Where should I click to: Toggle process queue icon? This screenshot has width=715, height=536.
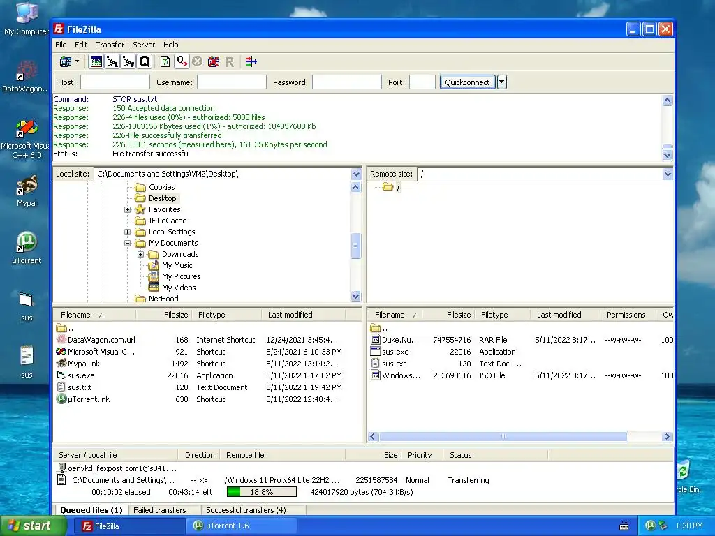coord(182,61)
